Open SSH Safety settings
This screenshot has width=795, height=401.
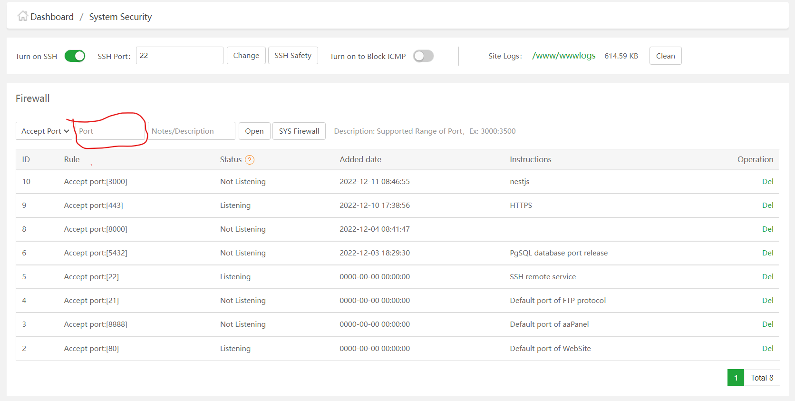(293, 56)
